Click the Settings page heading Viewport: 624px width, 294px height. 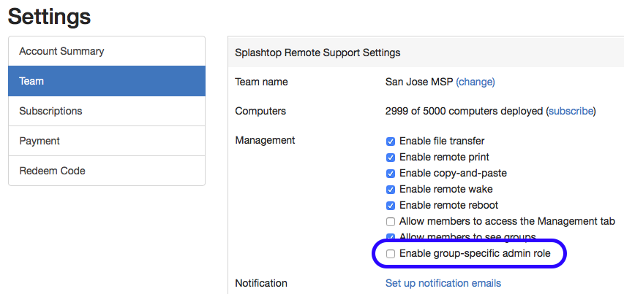point(49,17)
